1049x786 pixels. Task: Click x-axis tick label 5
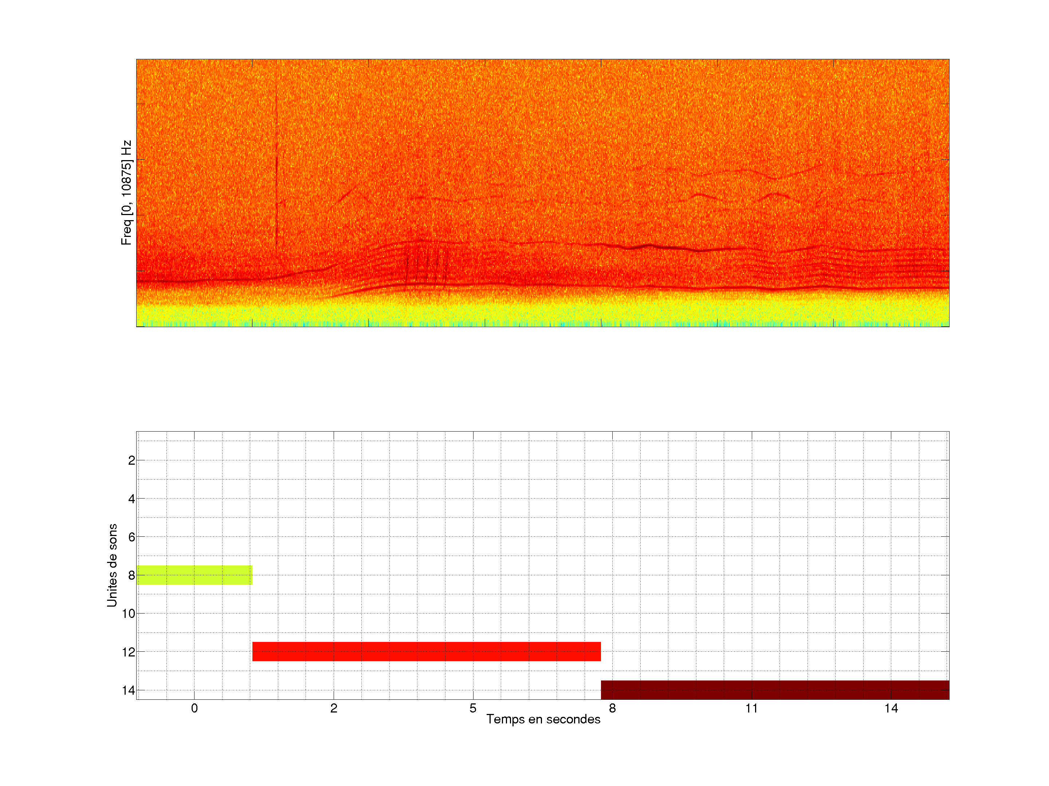point(473,708)
